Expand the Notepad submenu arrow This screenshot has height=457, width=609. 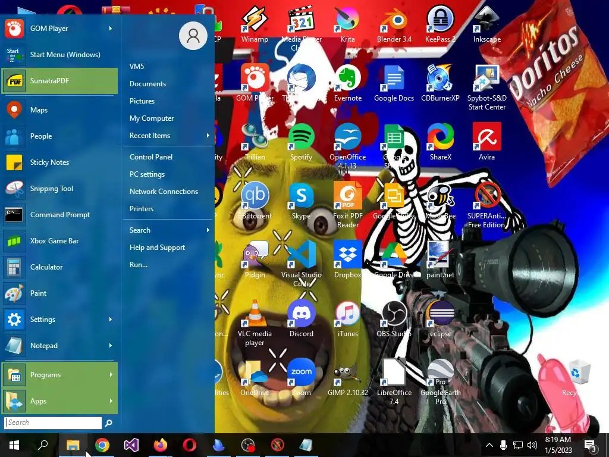(111, 346)
